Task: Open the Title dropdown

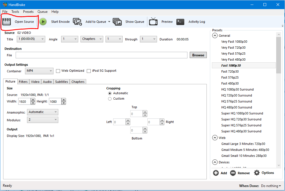Action: tap(31, 39)
